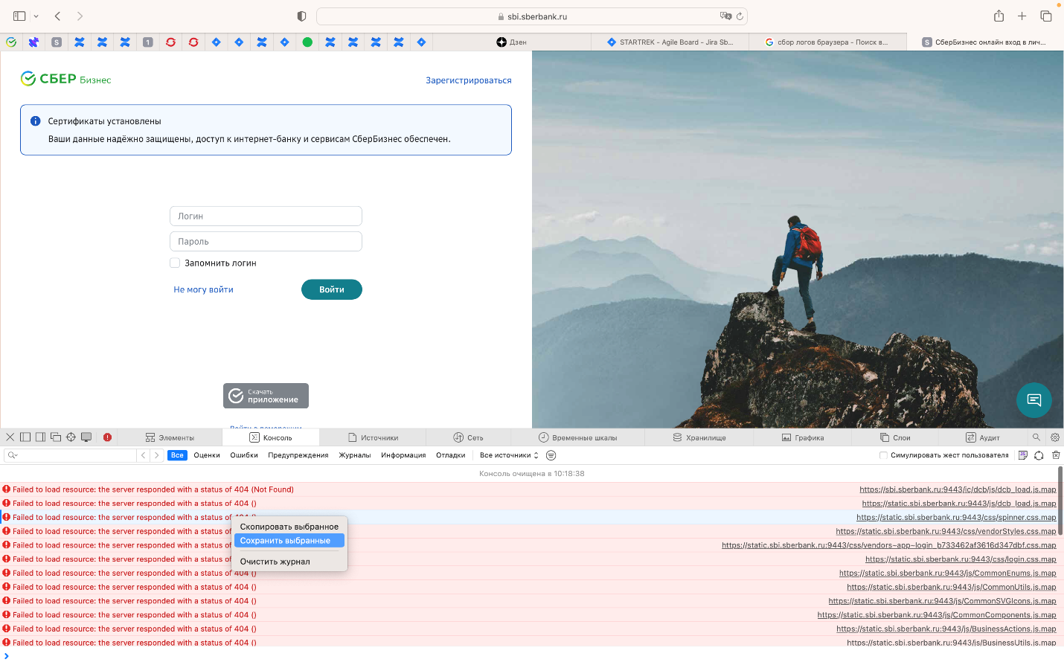Dock the inspector to the left side
Image resolution: width=1064 pixels, height=665 pixels.
(x=25, y=437)
